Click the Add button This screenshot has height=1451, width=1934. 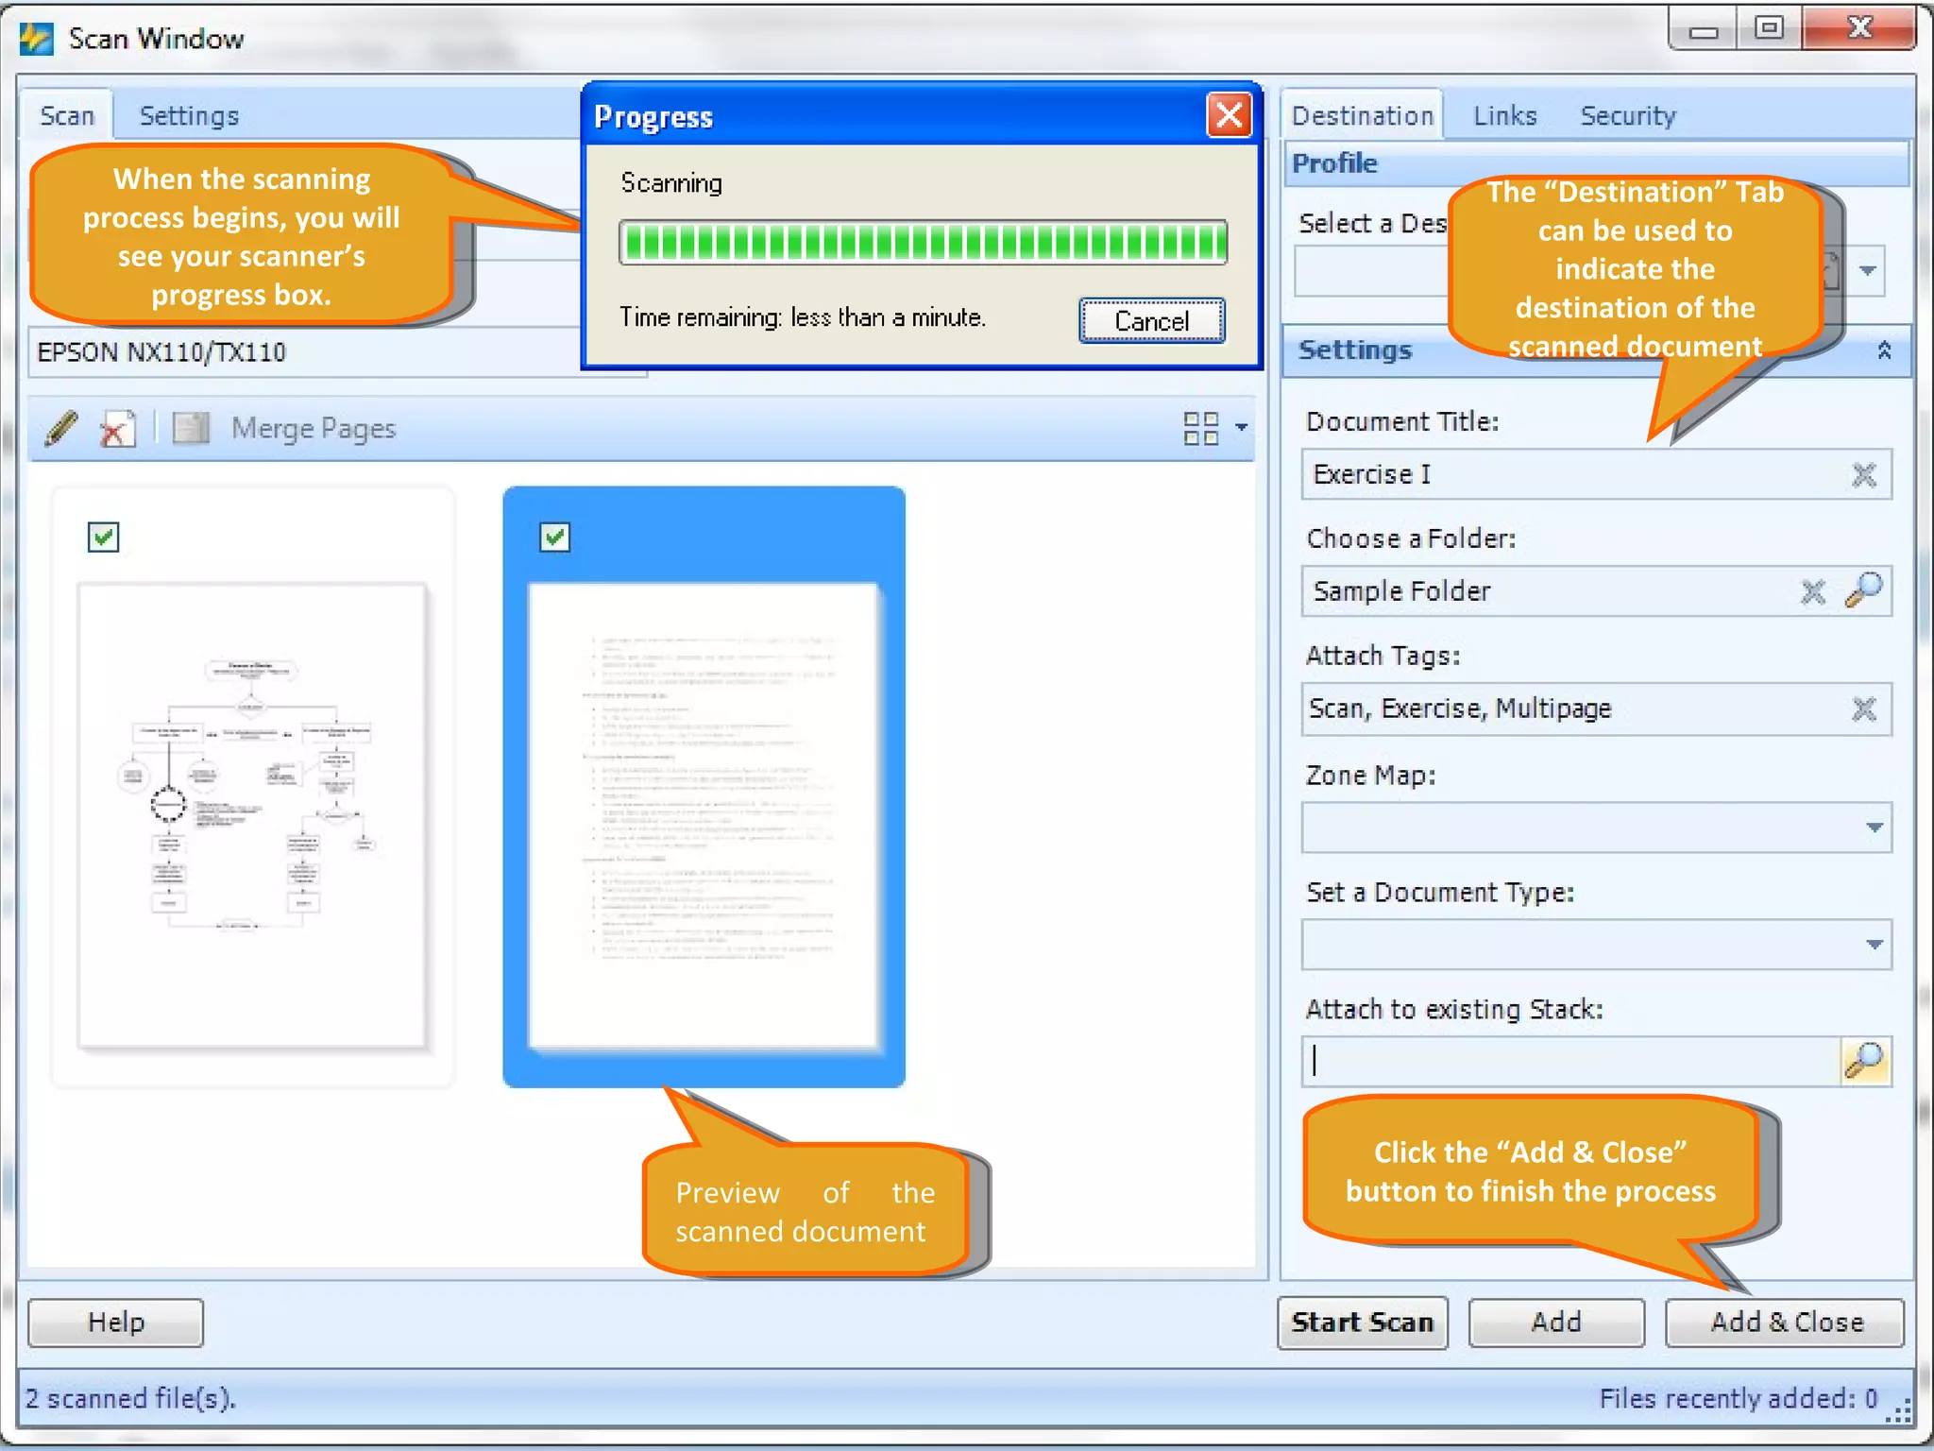click(x=1556, y=1322)
